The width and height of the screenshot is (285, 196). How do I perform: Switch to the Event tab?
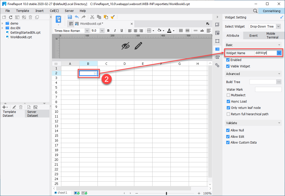[x=253, y=35]
